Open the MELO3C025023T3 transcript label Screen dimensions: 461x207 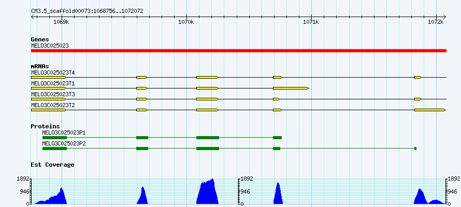pos(53,94)
